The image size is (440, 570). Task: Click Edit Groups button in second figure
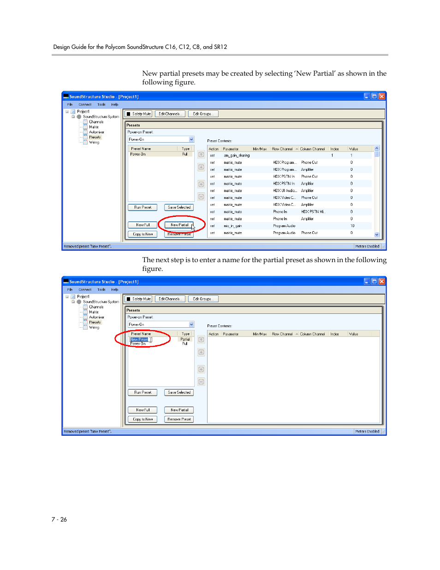pos(203,299)
